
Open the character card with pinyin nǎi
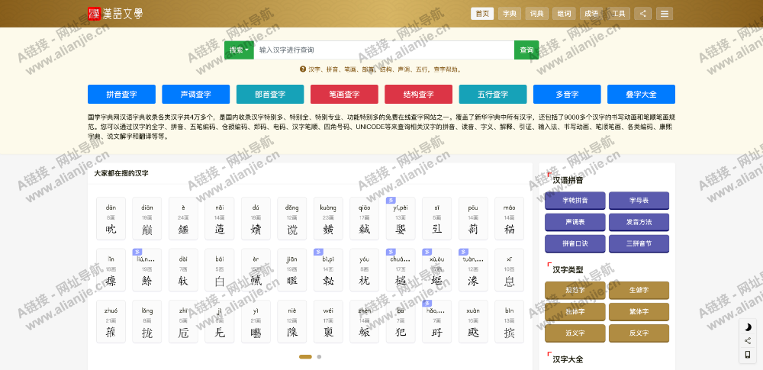click(220, 219)
